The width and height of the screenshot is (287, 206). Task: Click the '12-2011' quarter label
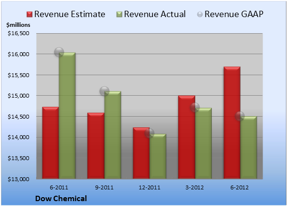coord(149,187)
